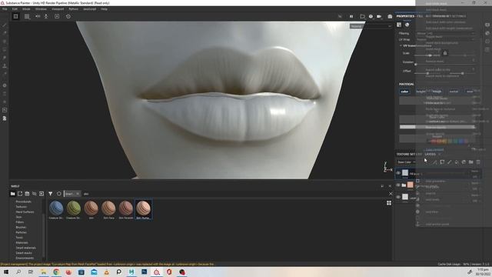Click the filter funnel icon in Shelf
492x277 pixels.
[x=51, y=194]
